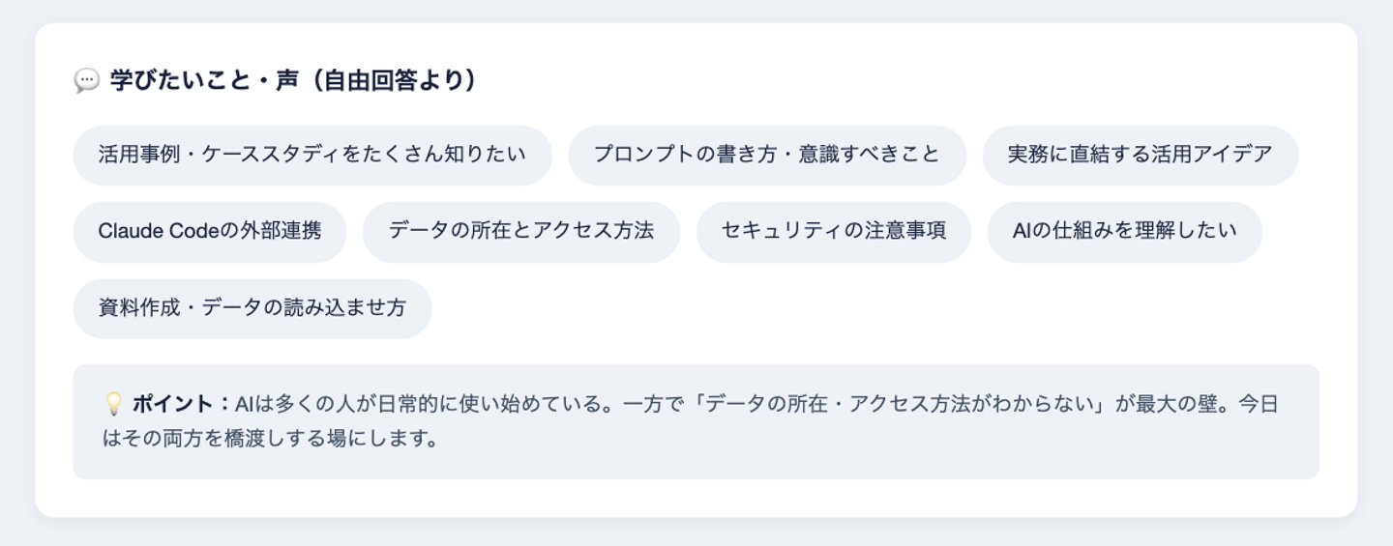Choose the 実務に直結する活用アイデア tag

(x=1140, y=155)
